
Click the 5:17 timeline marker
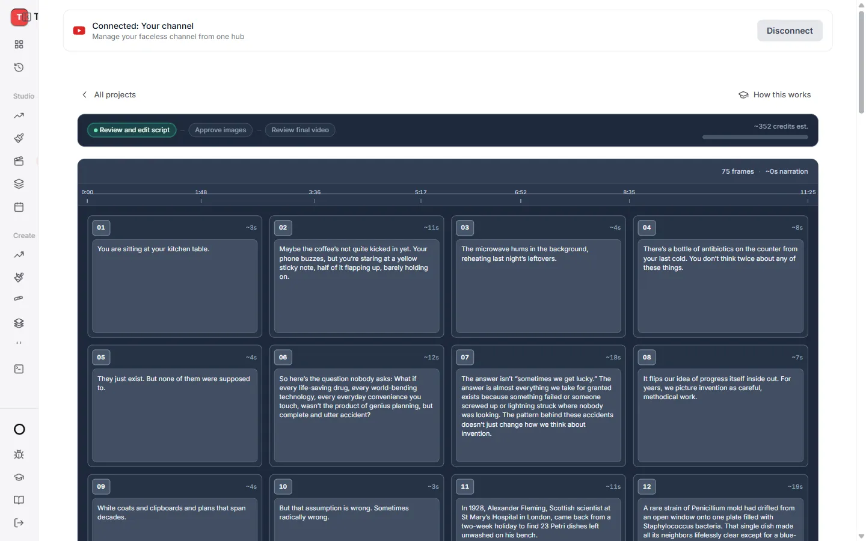[x=421, y=192]
